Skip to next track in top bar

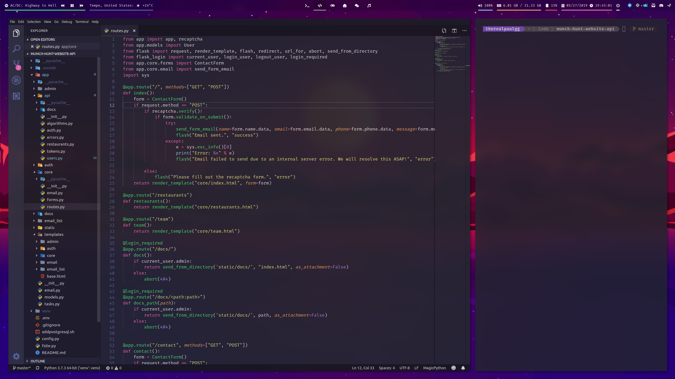[x=81, y=6]
